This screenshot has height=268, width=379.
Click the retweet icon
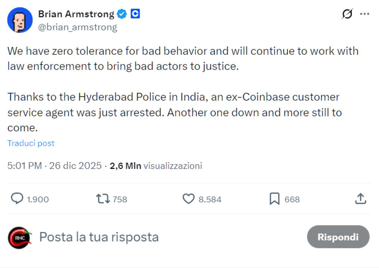coord(102,199)
